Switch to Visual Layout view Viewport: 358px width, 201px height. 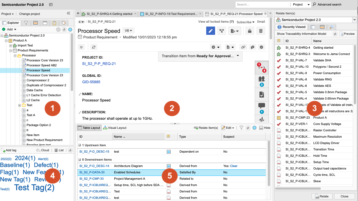click(x=115, y=128)
